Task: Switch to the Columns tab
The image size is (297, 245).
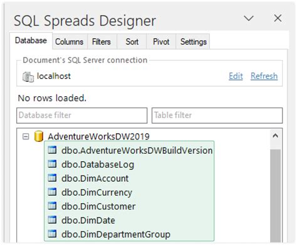Action: pyautogui.click(x=70, y=42)
